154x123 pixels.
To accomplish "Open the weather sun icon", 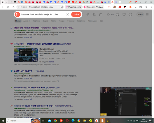I will click(108, 14).
